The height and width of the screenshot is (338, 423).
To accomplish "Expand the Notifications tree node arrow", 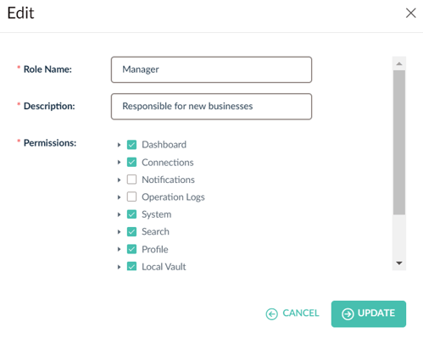I will point(119,180).
